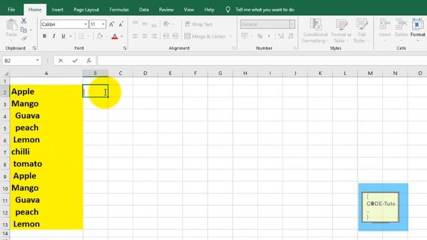Screen dimensions: 427x240
Task: Click the formula bar input area
Action: (262, 61)
